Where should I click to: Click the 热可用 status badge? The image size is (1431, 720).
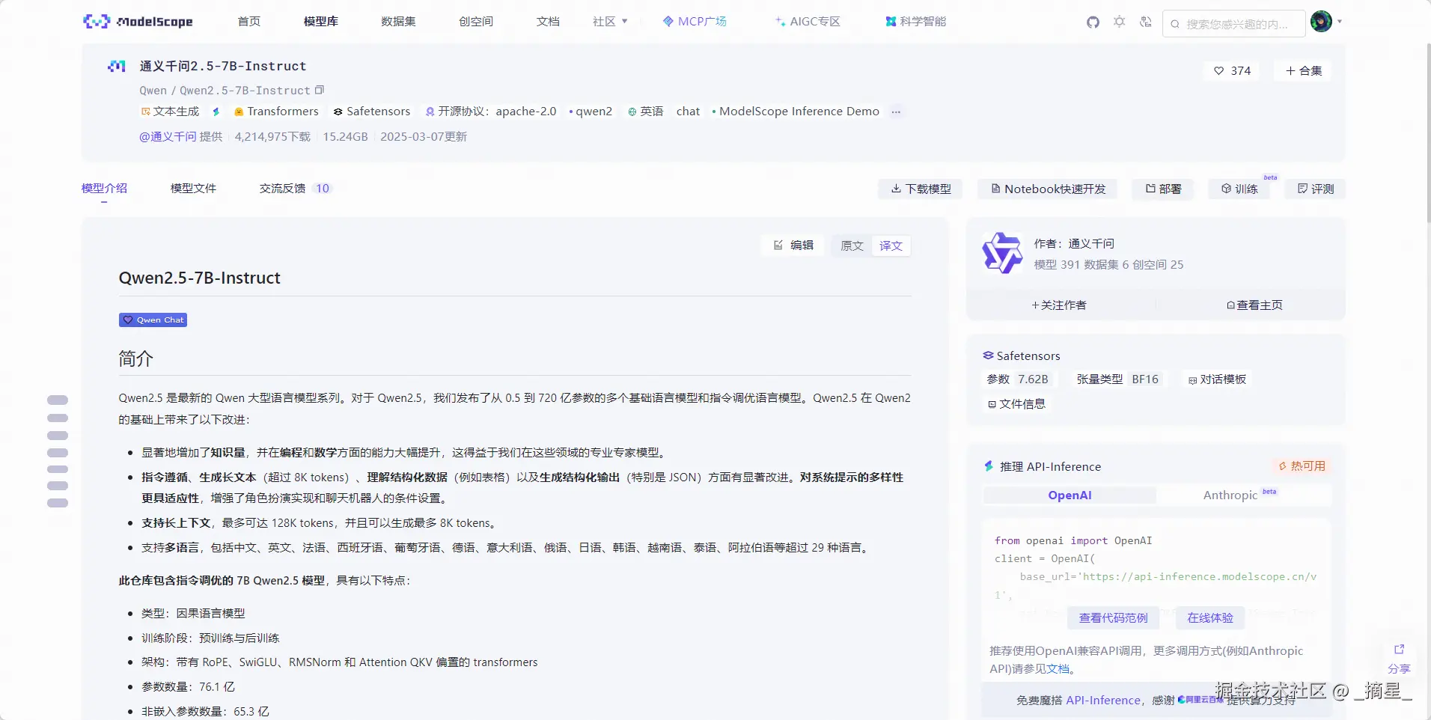pyautogui.click(x=1302, y=466)
